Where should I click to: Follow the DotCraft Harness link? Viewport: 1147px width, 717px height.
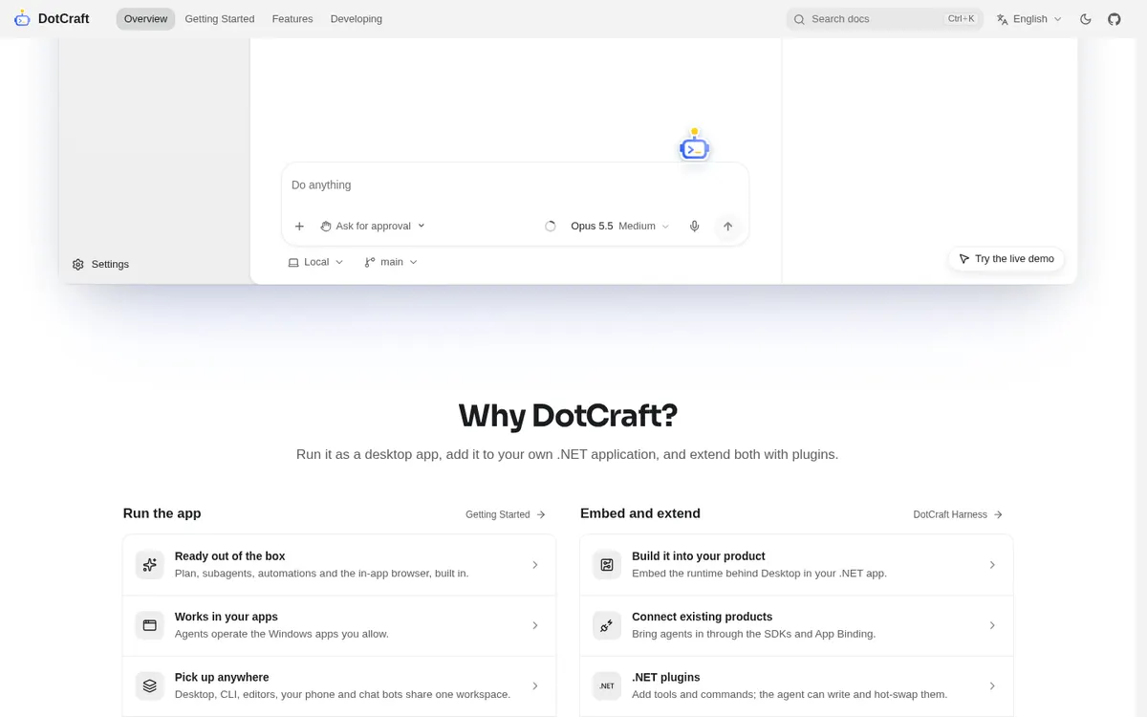(958, 514)
